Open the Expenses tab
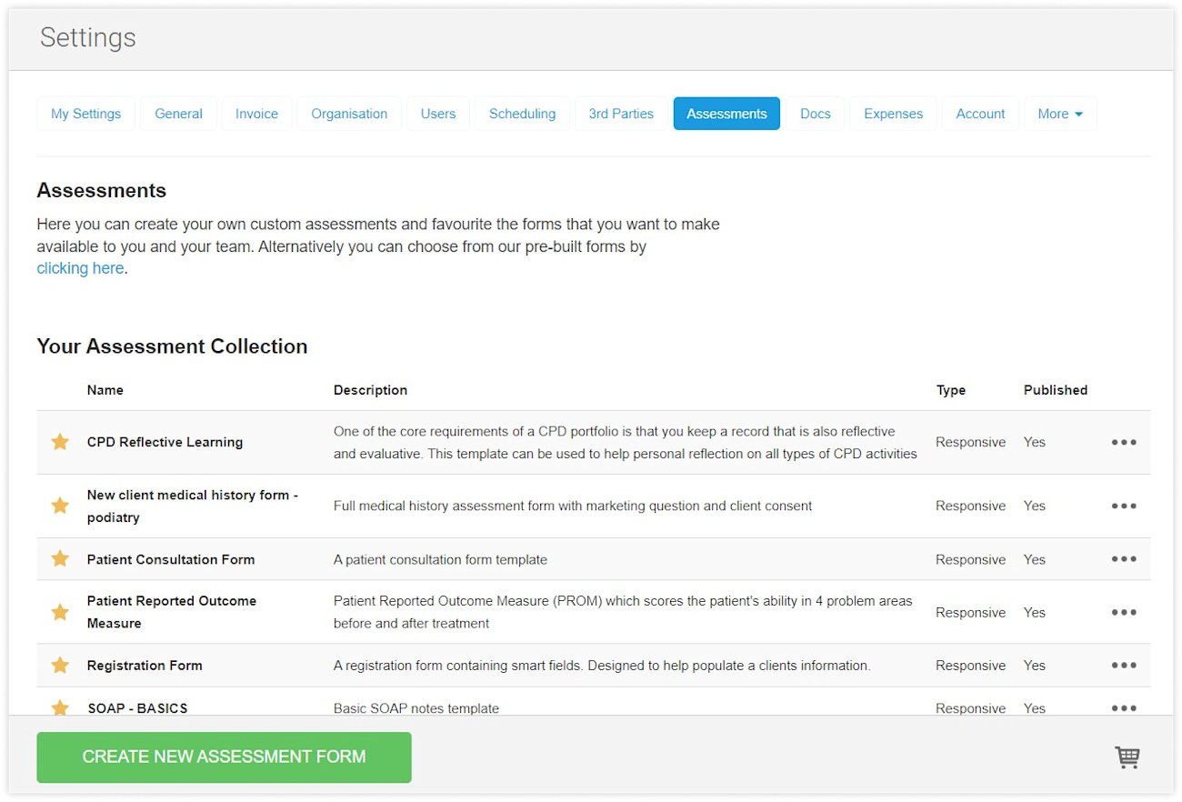Screen dimensions: 1182x802 893,114
